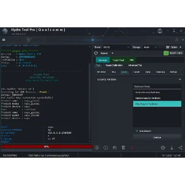This screenshot has height=185, width=185.
Task: Click the log scroll-down arrow
Action: coord(90,142)
